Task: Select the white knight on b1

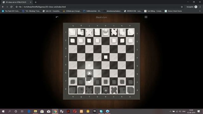Action: click(x=122, y=32)
